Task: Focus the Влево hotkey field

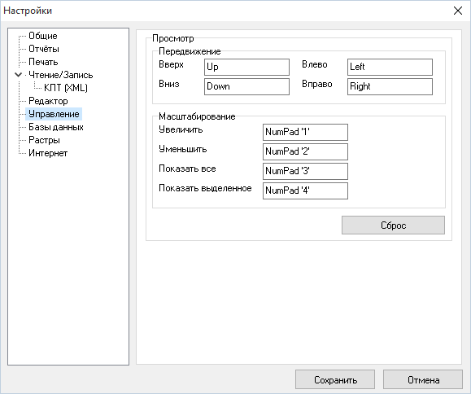Action: click(390, 67)
